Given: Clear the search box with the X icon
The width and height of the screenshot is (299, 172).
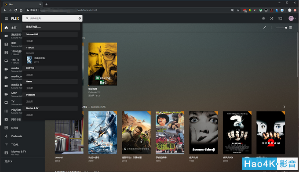Looking at the screenshot, I should [80, 18].
